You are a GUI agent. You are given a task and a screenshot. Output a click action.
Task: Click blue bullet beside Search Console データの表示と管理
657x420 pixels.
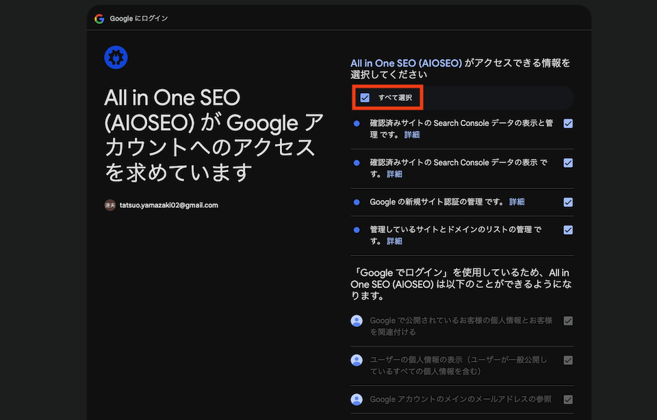pyautogui.click(x=357, y=124)
